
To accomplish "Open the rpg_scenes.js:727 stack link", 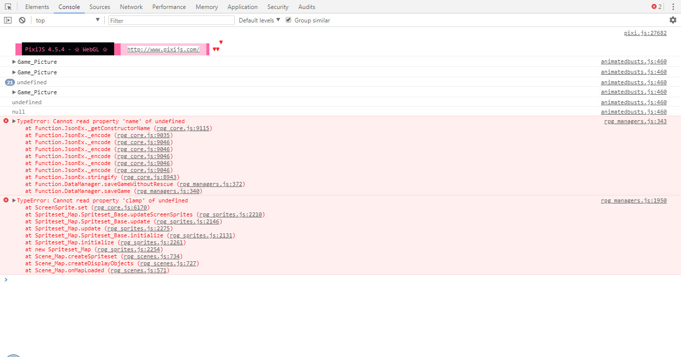I will click(168, 263).
